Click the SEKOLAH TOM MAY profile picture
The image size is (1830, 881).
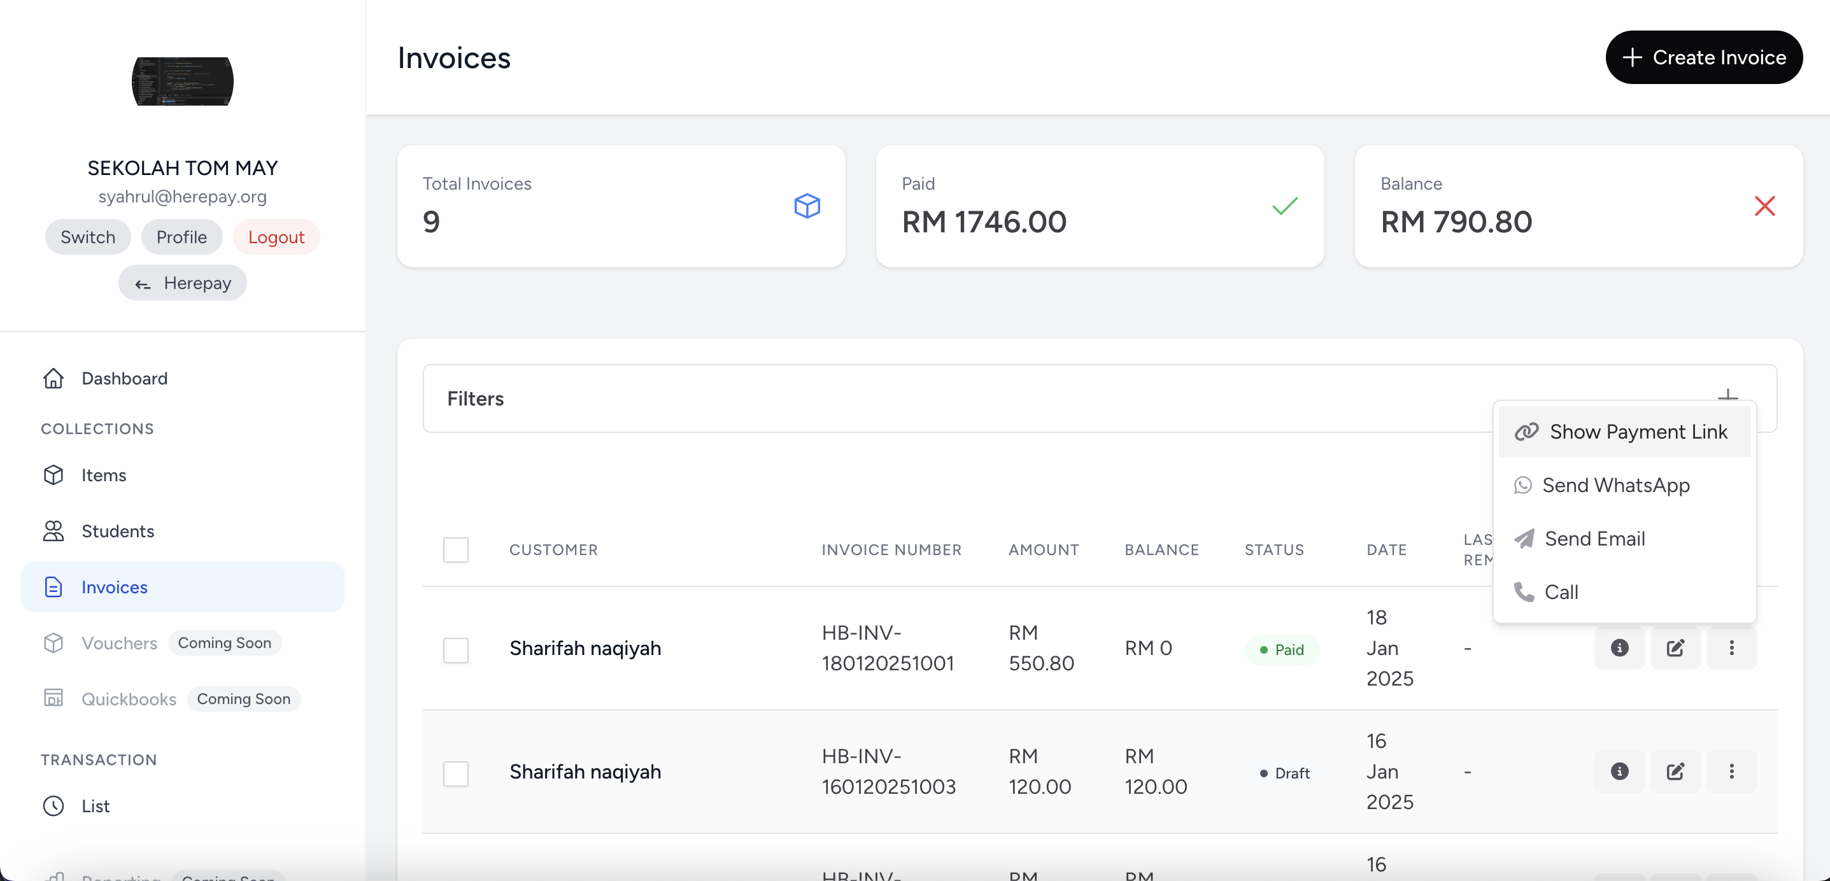183,81
